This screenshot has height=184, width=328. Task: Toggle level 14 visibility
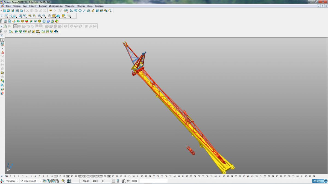68,176
